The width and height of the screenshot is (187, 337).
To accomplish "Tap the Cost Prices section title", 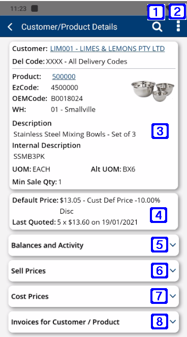I will click(30, 296).
